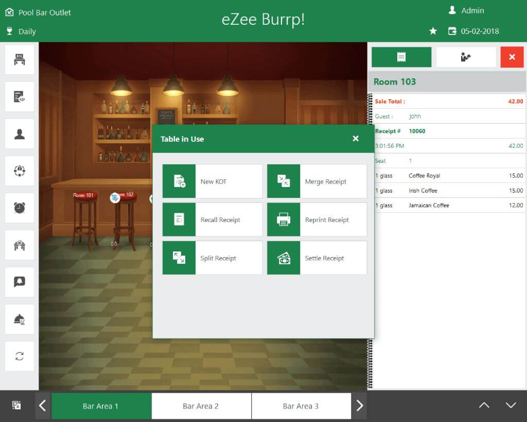Select New KOT option
This screenshot has width=527, height=422.
coord(212,181)
